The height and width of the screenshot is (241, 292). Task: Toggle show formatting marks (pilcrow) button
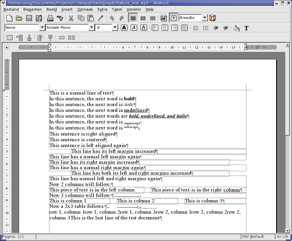coord(173,18)
